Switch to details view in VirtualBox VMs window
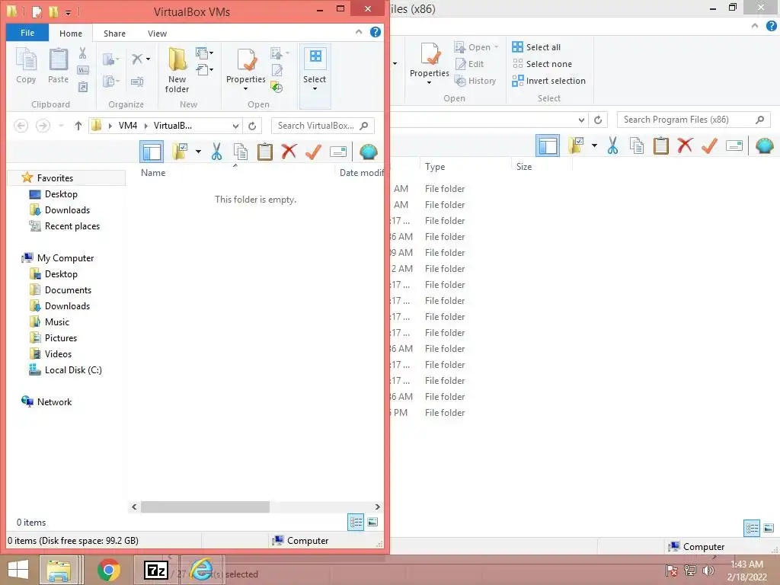 coord(356,522)
